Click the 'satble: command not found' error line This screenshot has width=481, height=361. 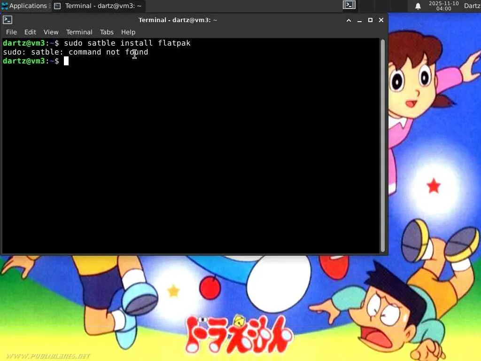pos(76,52)
